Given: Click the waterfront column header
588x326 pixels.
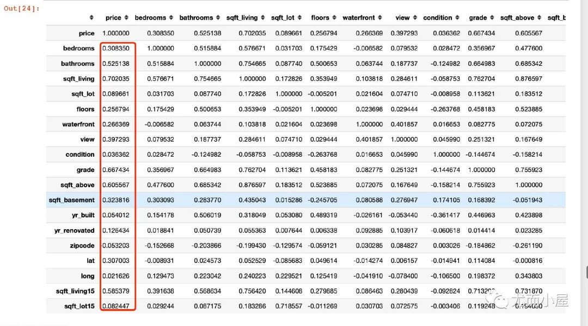Looking at the screenshot, I should click(x=358, y=17).
